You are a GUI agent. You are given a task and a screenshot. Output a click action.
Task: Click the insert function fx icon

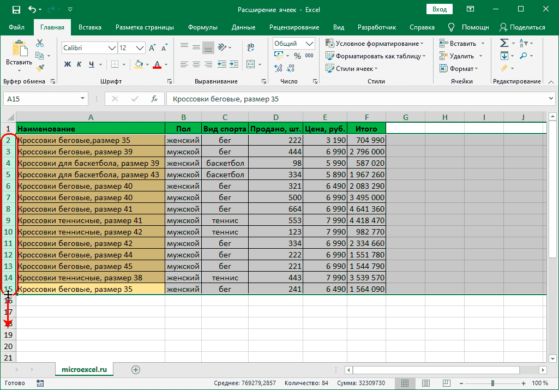point(154,99)
